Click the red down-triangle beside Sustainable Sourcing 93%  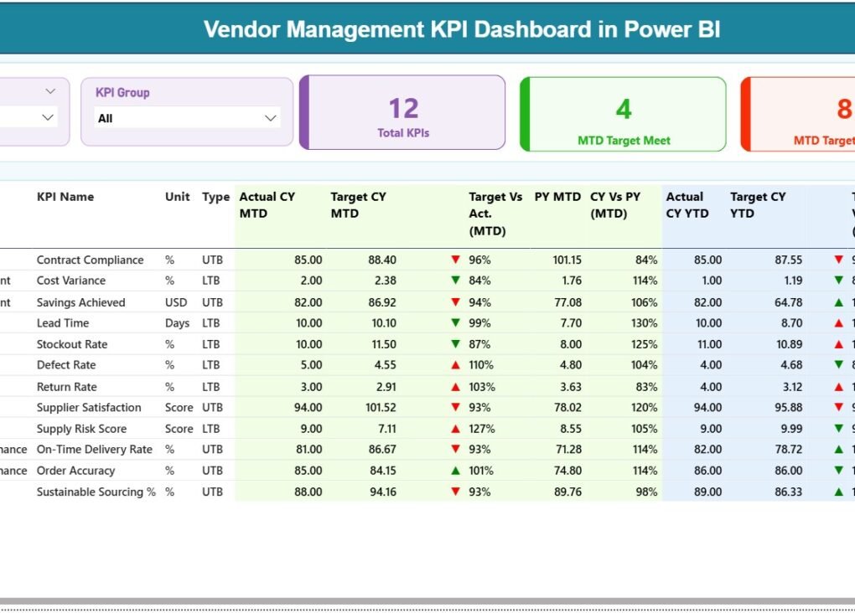[455, 492]
